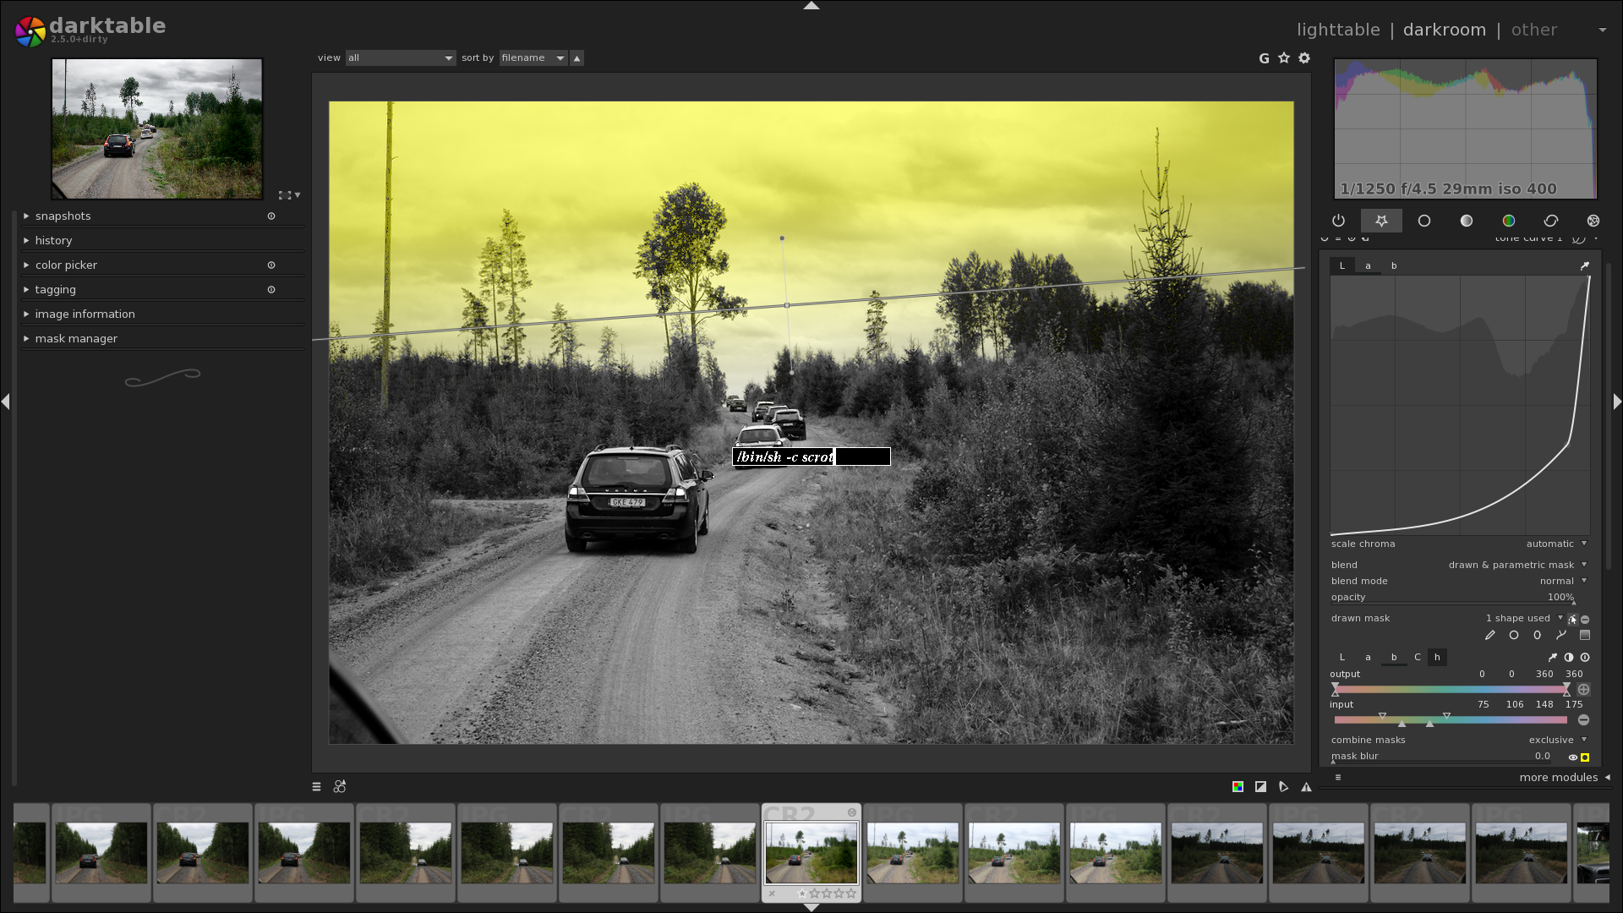Toggle gamut check warning triangle

(x=1306, y=787)
